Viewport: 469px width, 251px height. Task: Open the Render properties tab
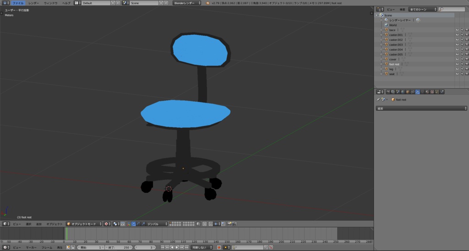pyautogui.click(x=388, y=92)
